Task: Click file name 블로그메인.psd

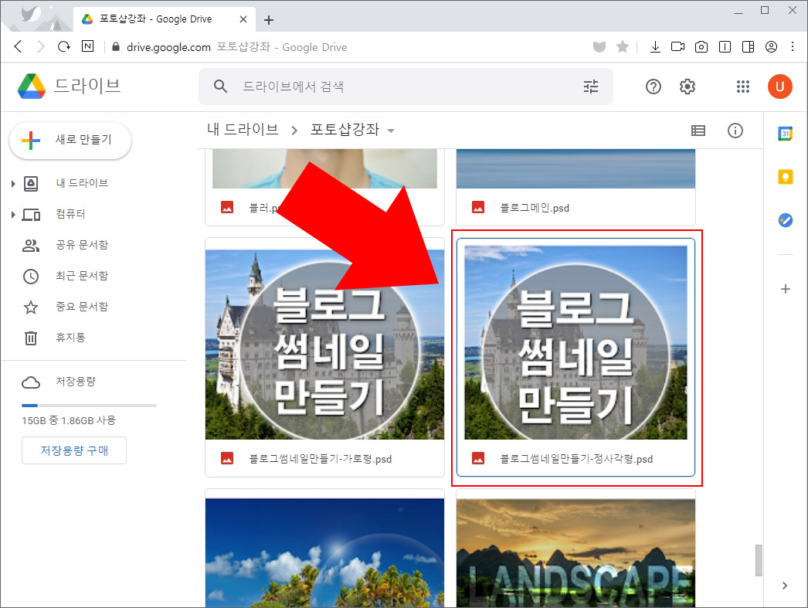Action: tap(535, 208)
